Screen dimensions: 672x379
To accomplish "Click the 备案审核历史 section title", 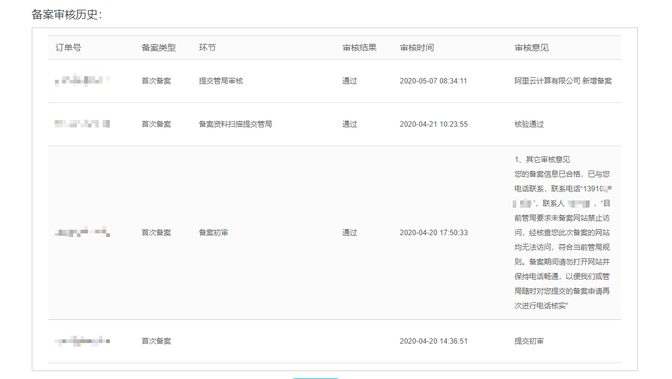I will [x=67, y=15].
